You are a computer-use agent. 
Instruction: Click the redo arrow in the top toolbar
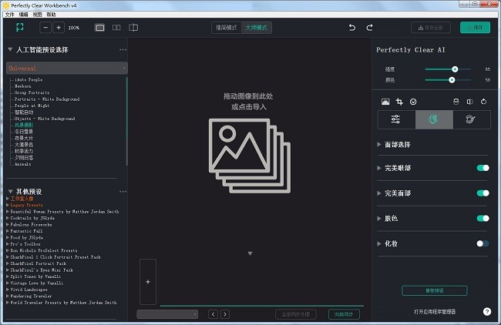(x=373, y=28)
